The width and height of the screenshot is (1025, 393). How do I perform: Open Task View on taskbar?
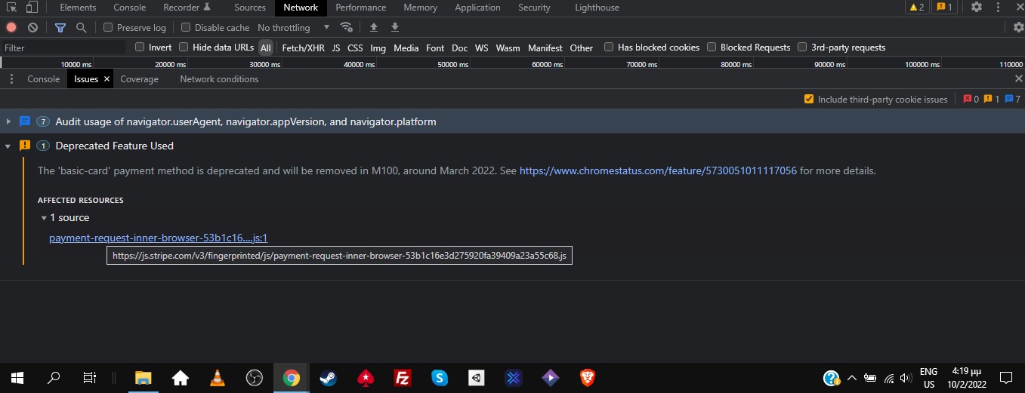pos(89,378)
